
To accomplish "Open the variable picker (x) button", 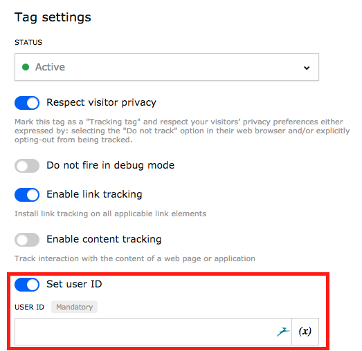I will point(305,332).
